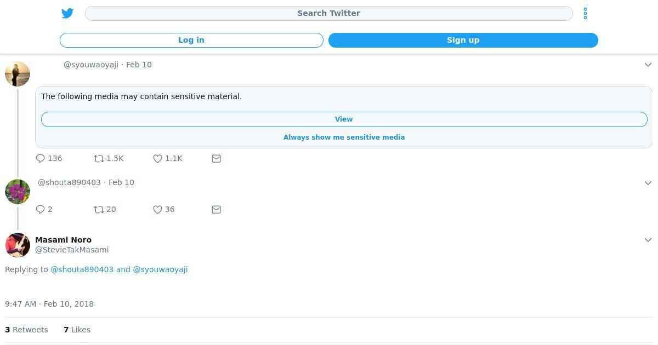Reply to the @syouwaoyaji tweet
The height and width of the screenshot is (345, 658).
40,158
